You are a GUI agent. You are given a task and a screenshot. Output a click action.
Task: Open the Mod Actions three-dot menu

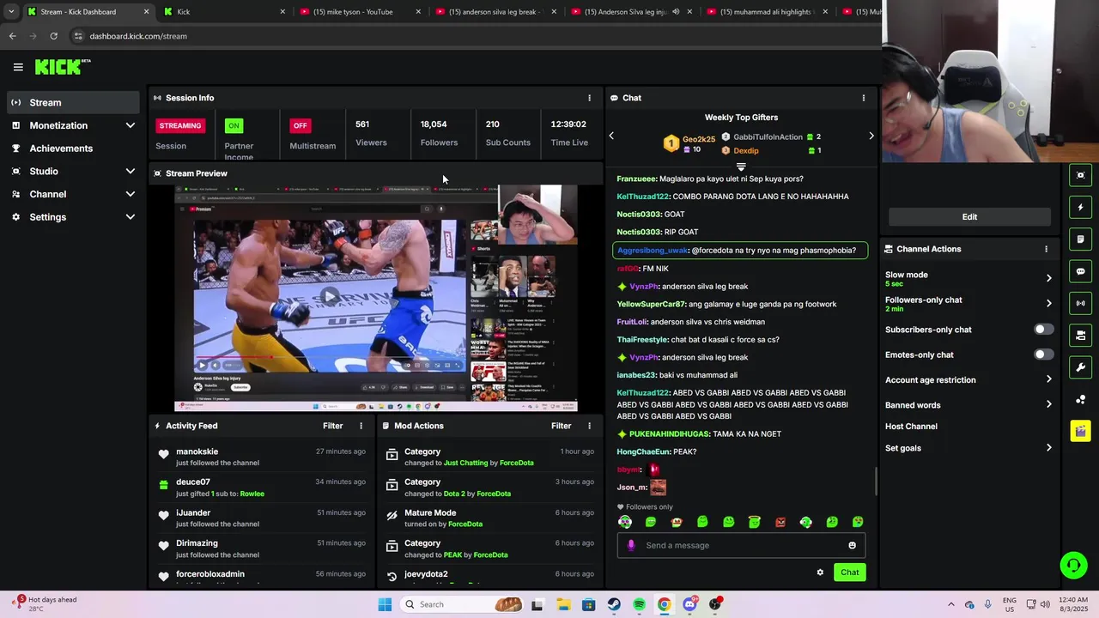(x=589, y=426)
